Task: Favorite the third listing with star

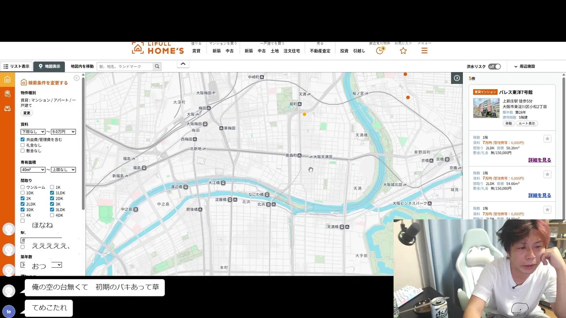Action: (547, 209)
